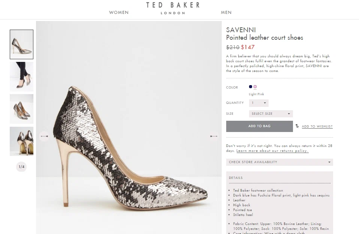The width and height of the screenshot is (359, 234).
Task: Click the Ted Baker London logo
Action: (x=173, y=7)
